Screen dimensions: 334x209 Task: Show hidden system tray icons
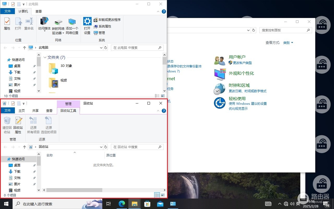pos(280,204)
